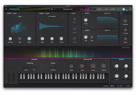Click the pitch bend wheel

point(9,77)
